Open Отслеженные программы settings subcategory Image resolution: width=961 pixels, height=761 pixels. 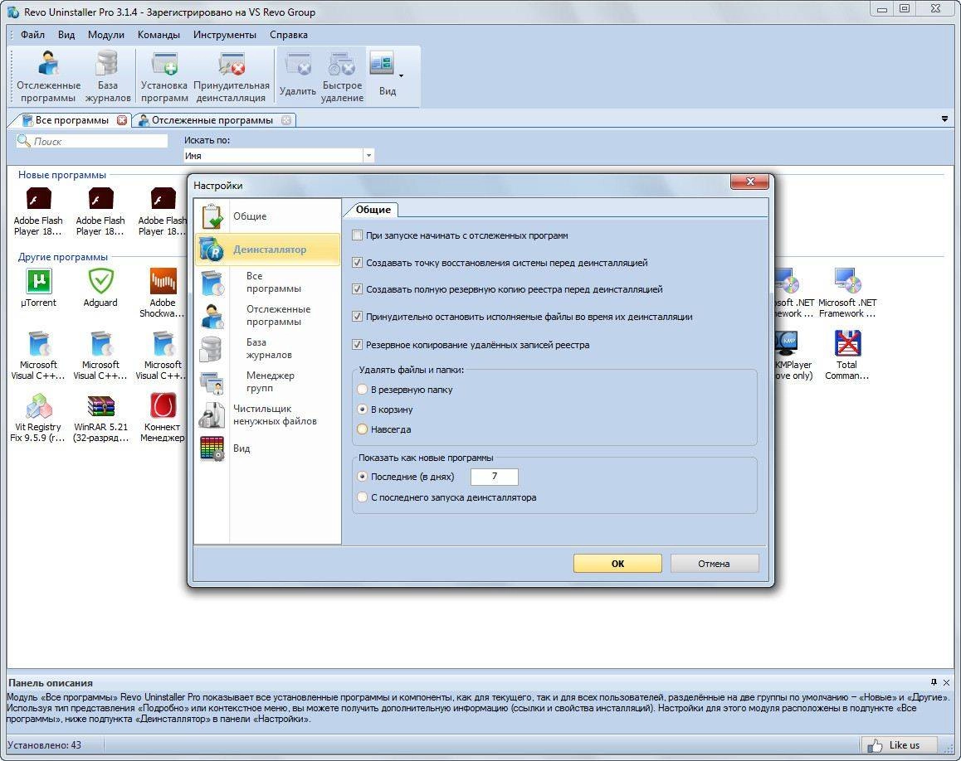click(267, 315)
